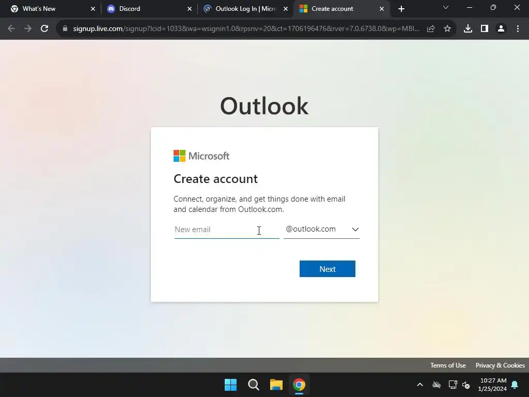Open Chrome three-dot menu

pyautogui.click(x=518, y=29)
